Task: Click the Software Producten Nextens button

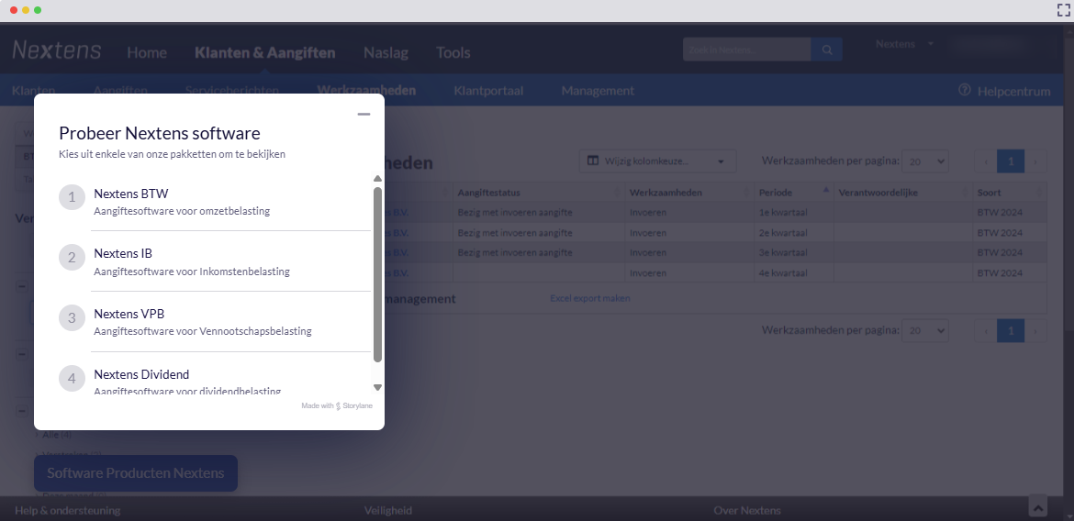Action: tap(136, 473)
